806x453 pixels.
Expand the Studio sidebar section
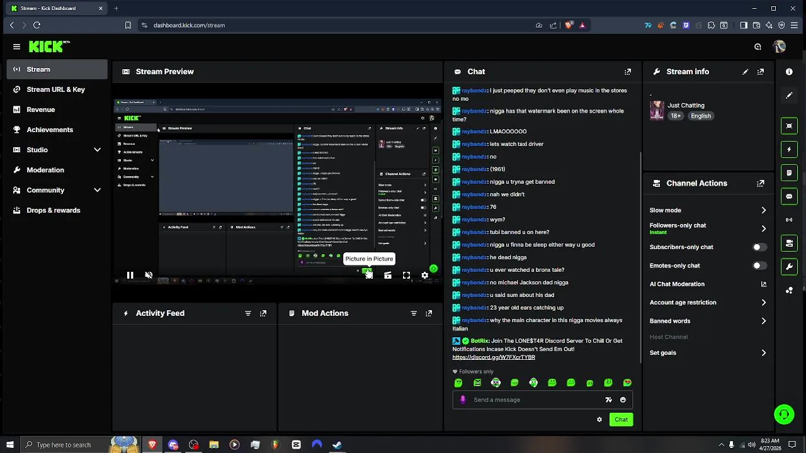(97, 150)
